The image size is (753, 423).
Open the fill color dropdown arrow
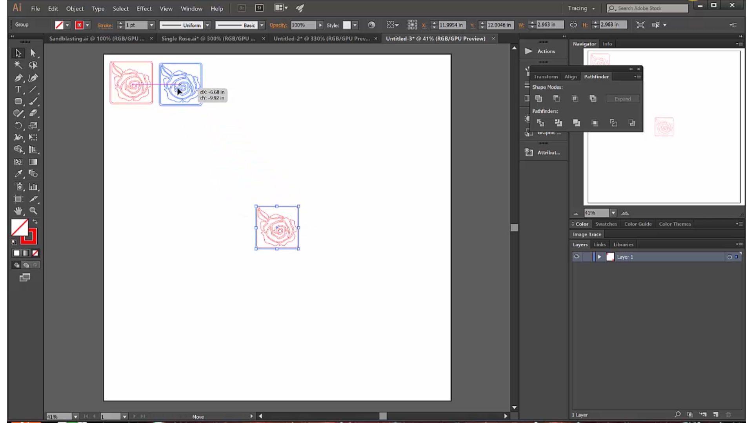point(67,25)
